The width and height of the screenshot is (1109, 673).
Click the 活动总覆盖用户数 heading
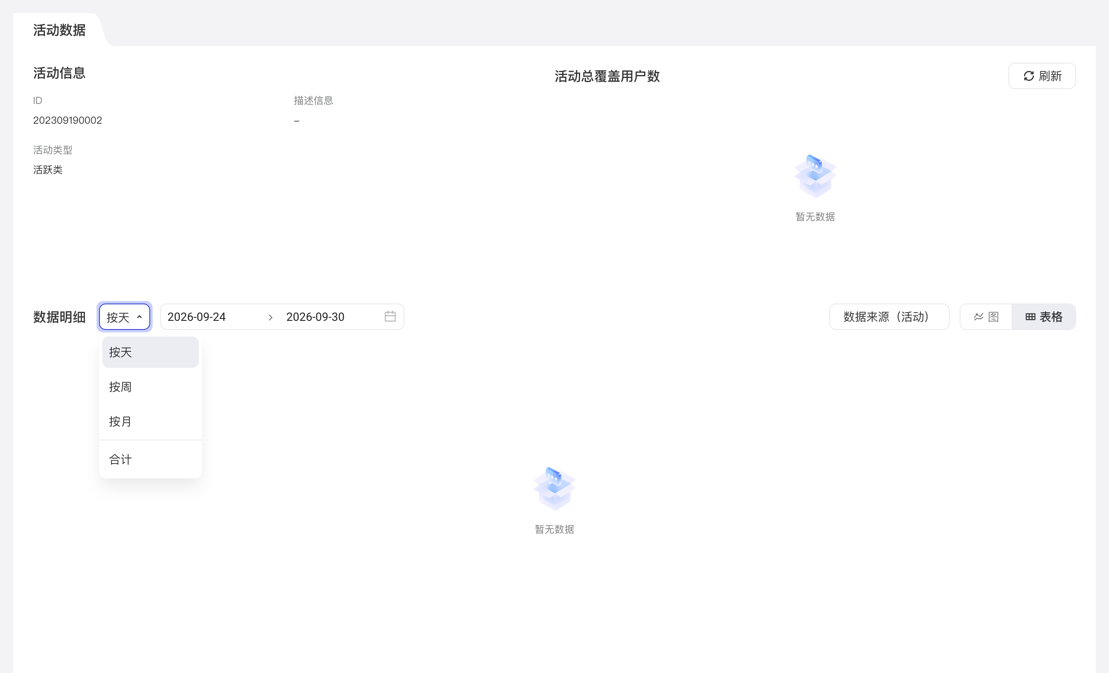coord(607,76)
